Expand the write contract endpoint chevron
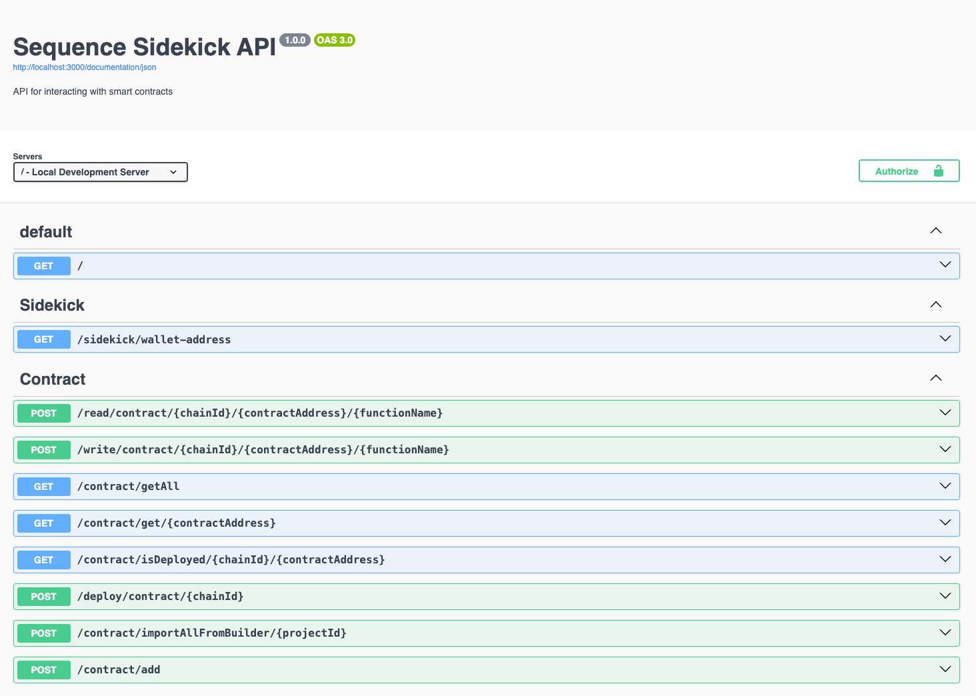The image size is (976, 696). coord(945,449)
